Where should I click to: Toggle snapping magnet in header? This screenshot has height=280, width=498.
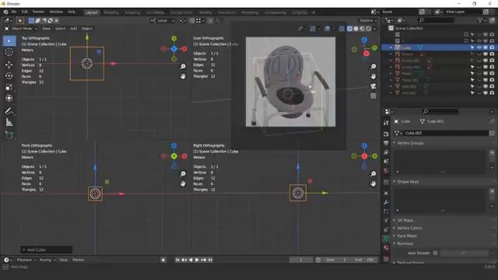(192, 21)
